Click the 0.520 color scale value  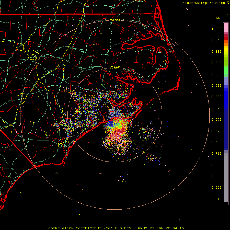click(x=216, y=131)
